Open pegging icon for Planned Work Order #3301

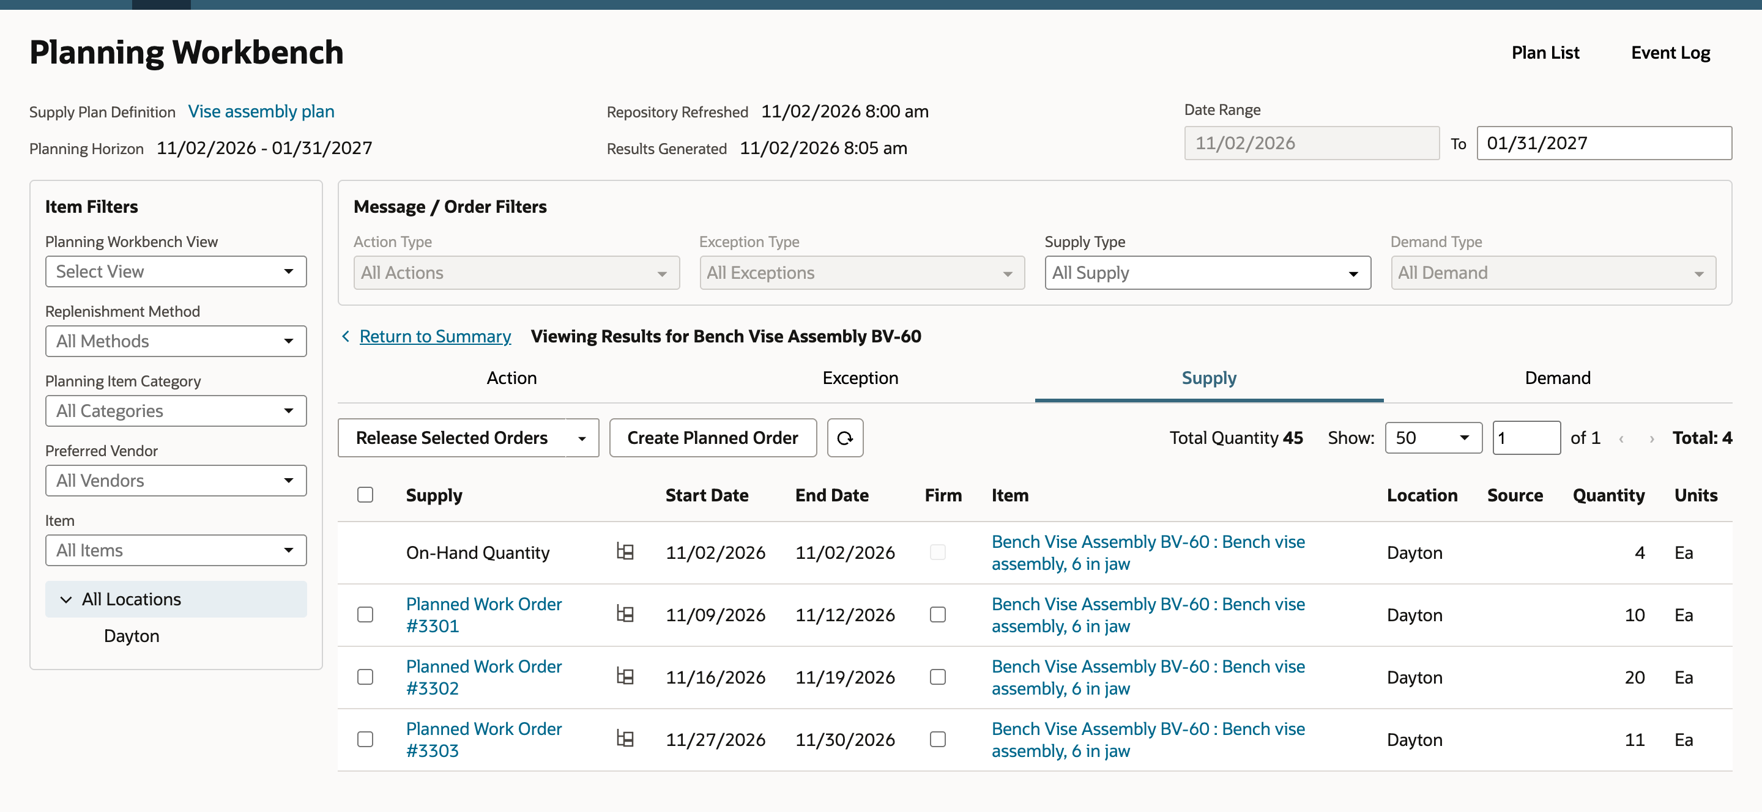pyautogui.click(x=625, y=614)
